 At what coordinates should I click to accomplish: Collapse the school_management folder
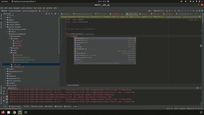8,34
